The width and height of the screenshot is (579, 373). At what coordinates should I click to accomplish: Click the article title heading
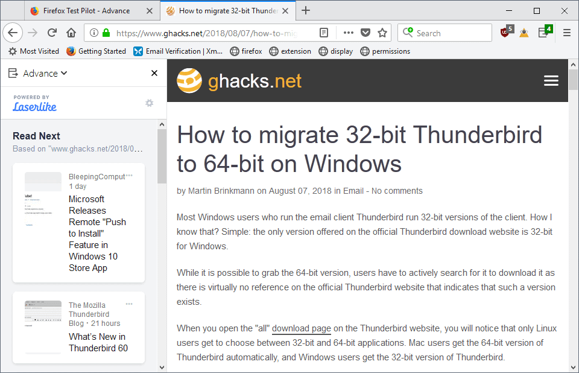pyautogui.click(x=359, y=149)
